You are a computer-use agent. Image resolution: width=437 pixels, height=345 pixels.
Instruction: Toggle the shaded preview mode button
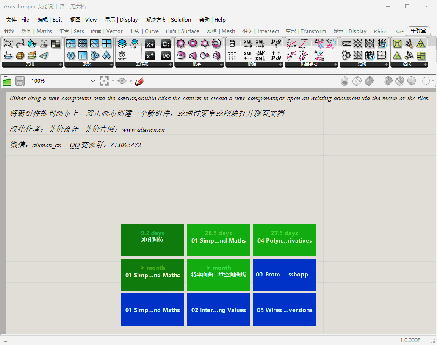coord(369,81)
